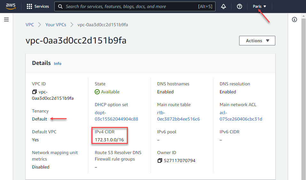Open main route table rtb-0ec3872bb4ee516c6
306x180 pixels.
[178, 116]
